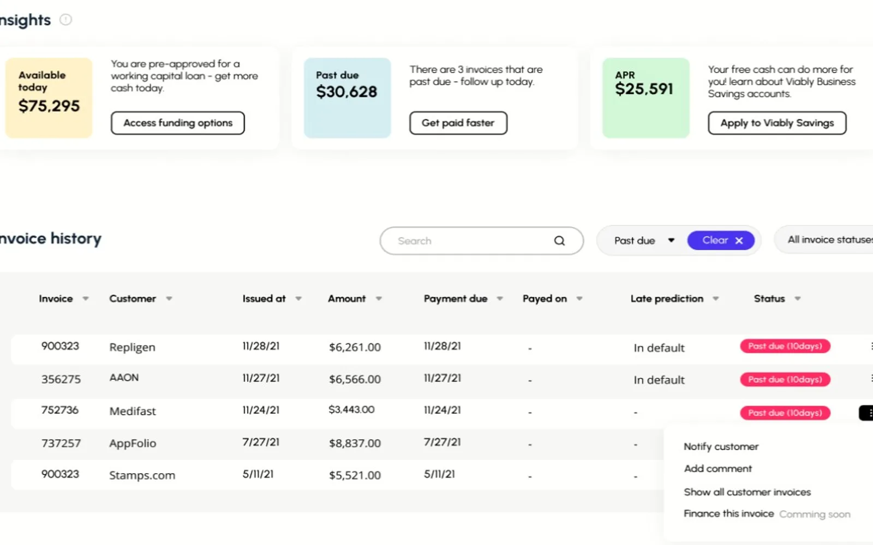Click Get paid faster button
Viewport: 873px width, 545px height.
458,123
